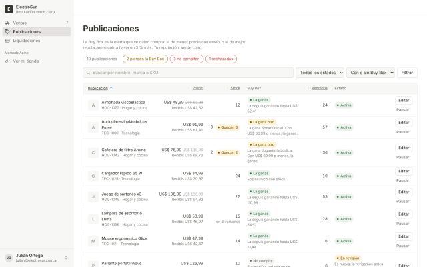The image size is (427, 267).
Task: Edit Auriculares inalámbricos Pulse listing
Action: (404, 123)
